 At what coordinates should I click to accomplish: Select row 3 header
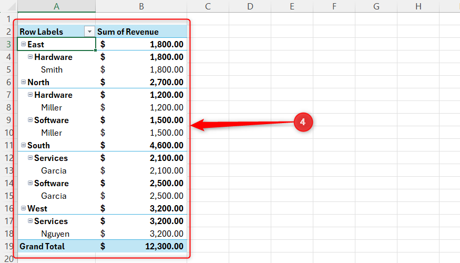(x=8, y=44)
